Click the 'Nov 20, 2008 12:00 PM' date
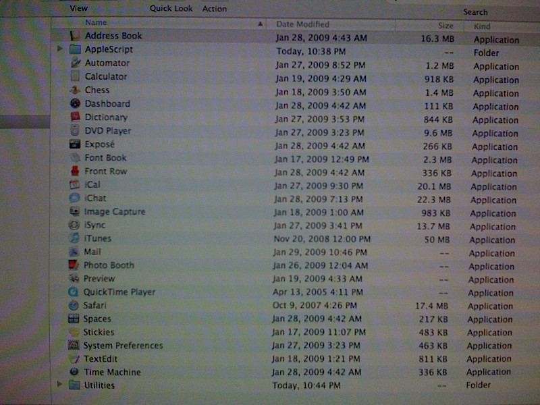This screenshot has width=540, height=405. point(322,239)
